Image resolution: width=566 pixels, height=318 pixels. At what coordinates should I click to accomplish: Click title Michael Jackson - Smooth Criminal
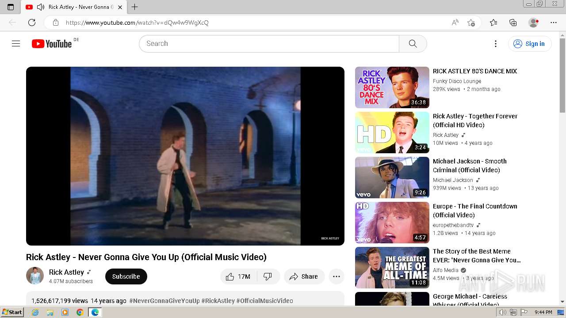[470, 166]
